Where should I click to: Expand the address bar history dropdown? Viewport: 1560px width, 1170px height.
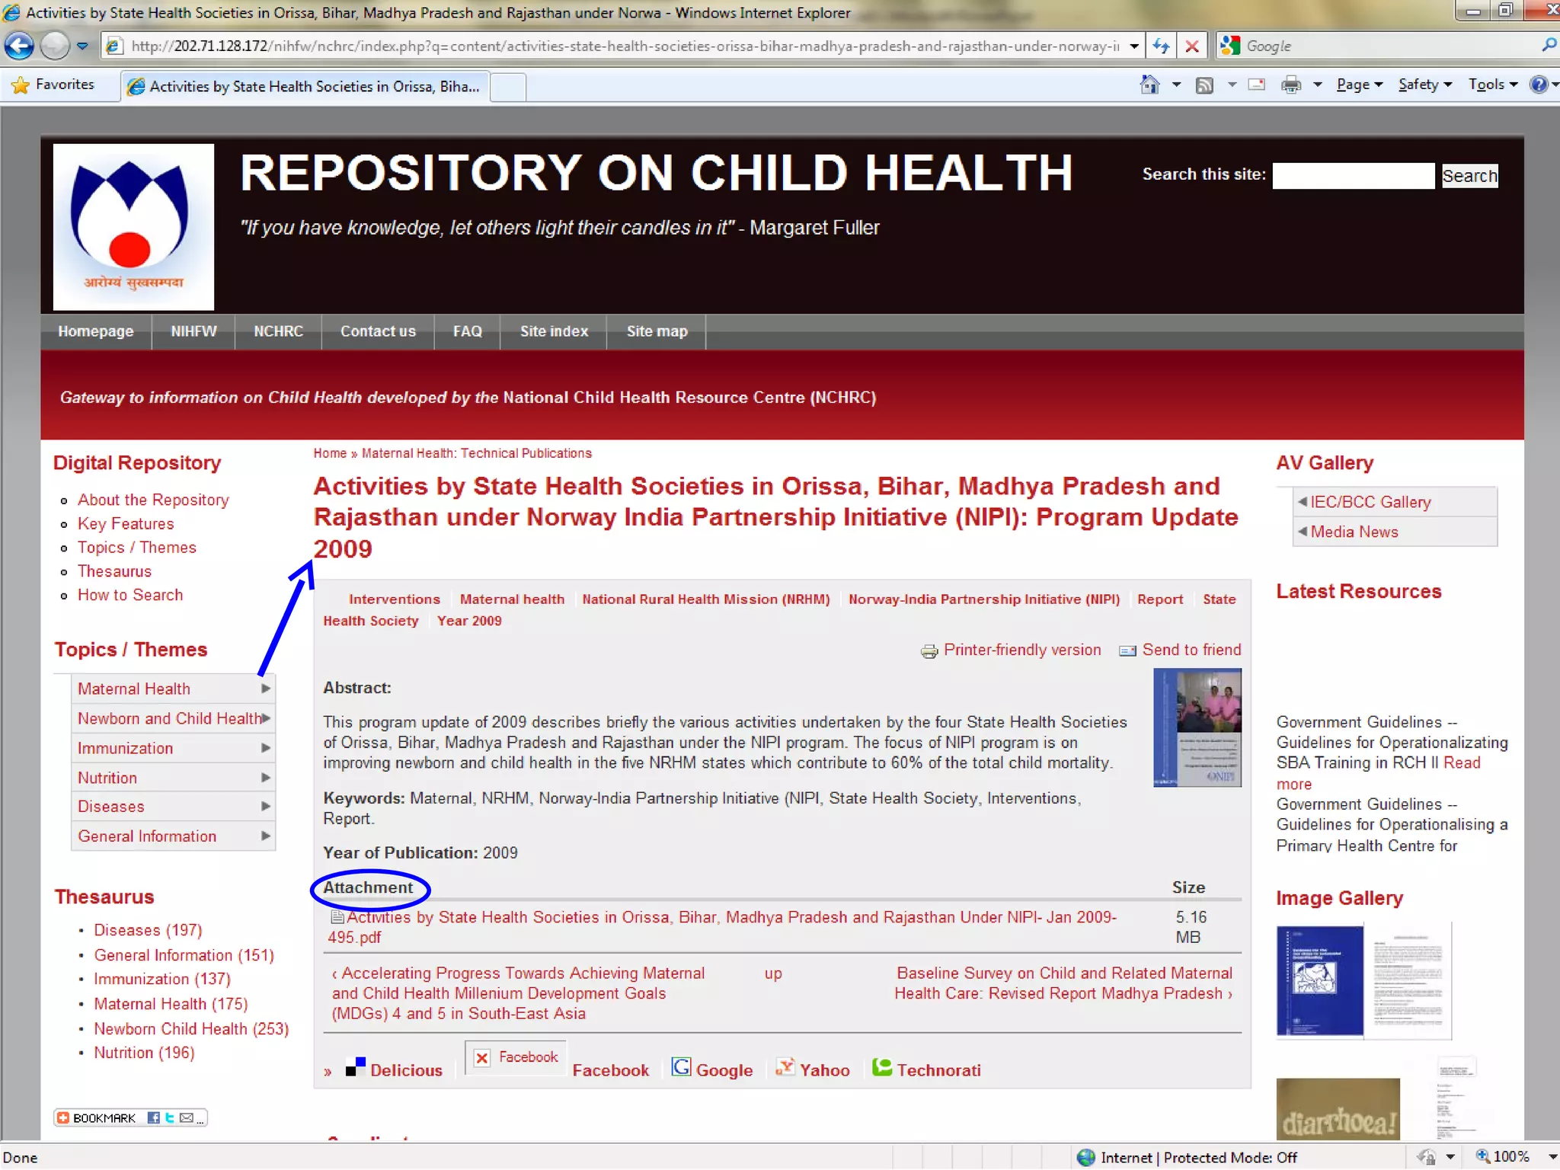[1134, 46]
